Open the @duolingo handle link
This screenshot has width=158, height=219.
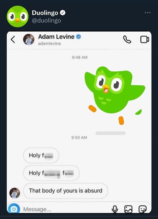click(46, 21)
